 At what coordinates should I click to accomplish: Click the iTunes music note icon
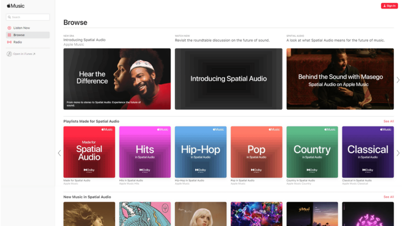click(9, 54)
